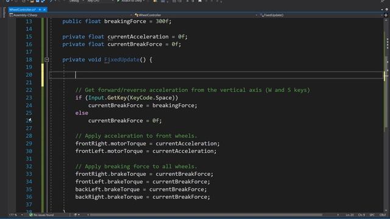Click 'backRight.brakeTorque' on line 36

pos(109,197)
